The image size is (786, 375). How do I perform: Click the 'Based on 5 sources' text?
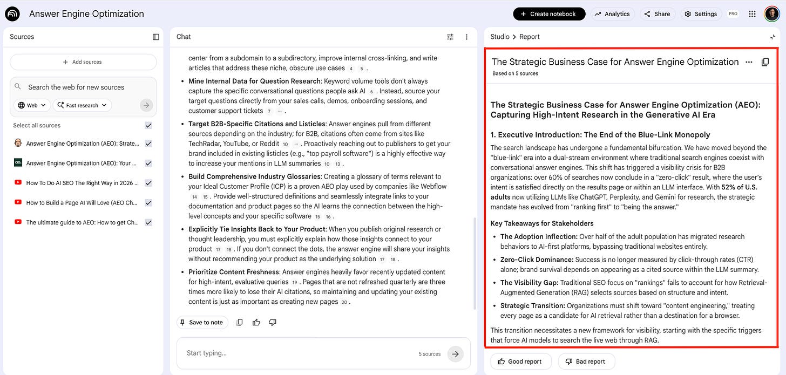(515, 73)
